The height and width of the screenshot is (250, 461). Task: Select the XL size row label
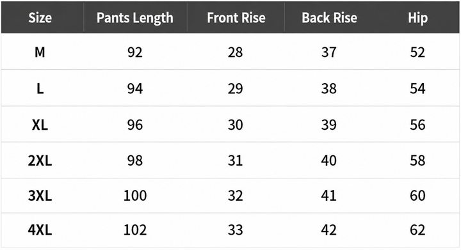click(40, 125)
